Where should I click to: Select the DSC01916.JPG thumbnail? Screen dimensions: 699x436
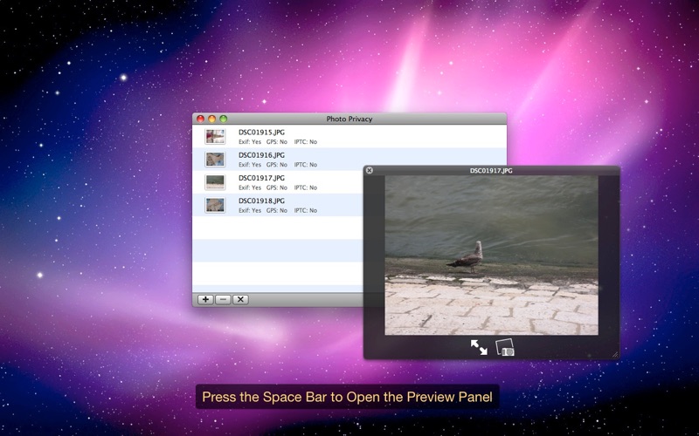click(215, 160)
